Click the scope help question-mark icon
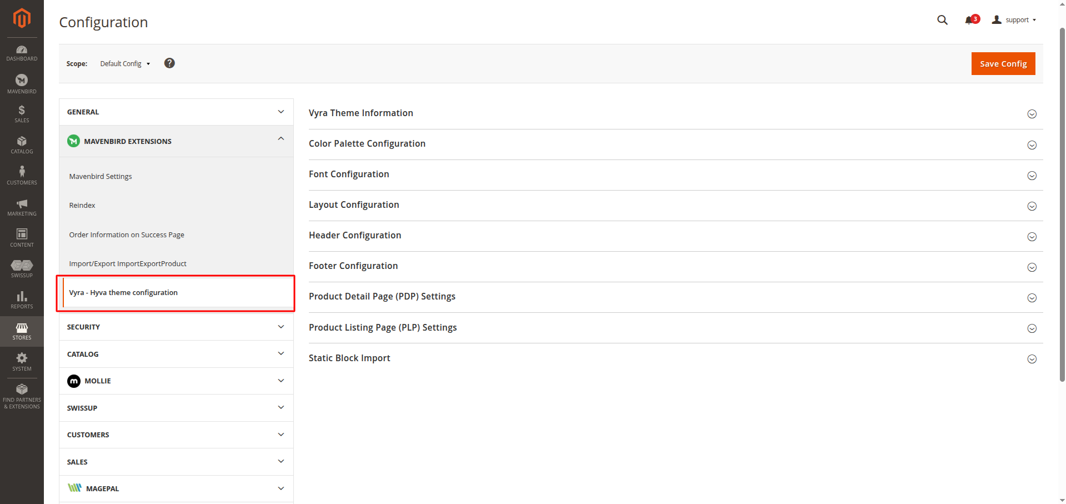 (169, 63)
